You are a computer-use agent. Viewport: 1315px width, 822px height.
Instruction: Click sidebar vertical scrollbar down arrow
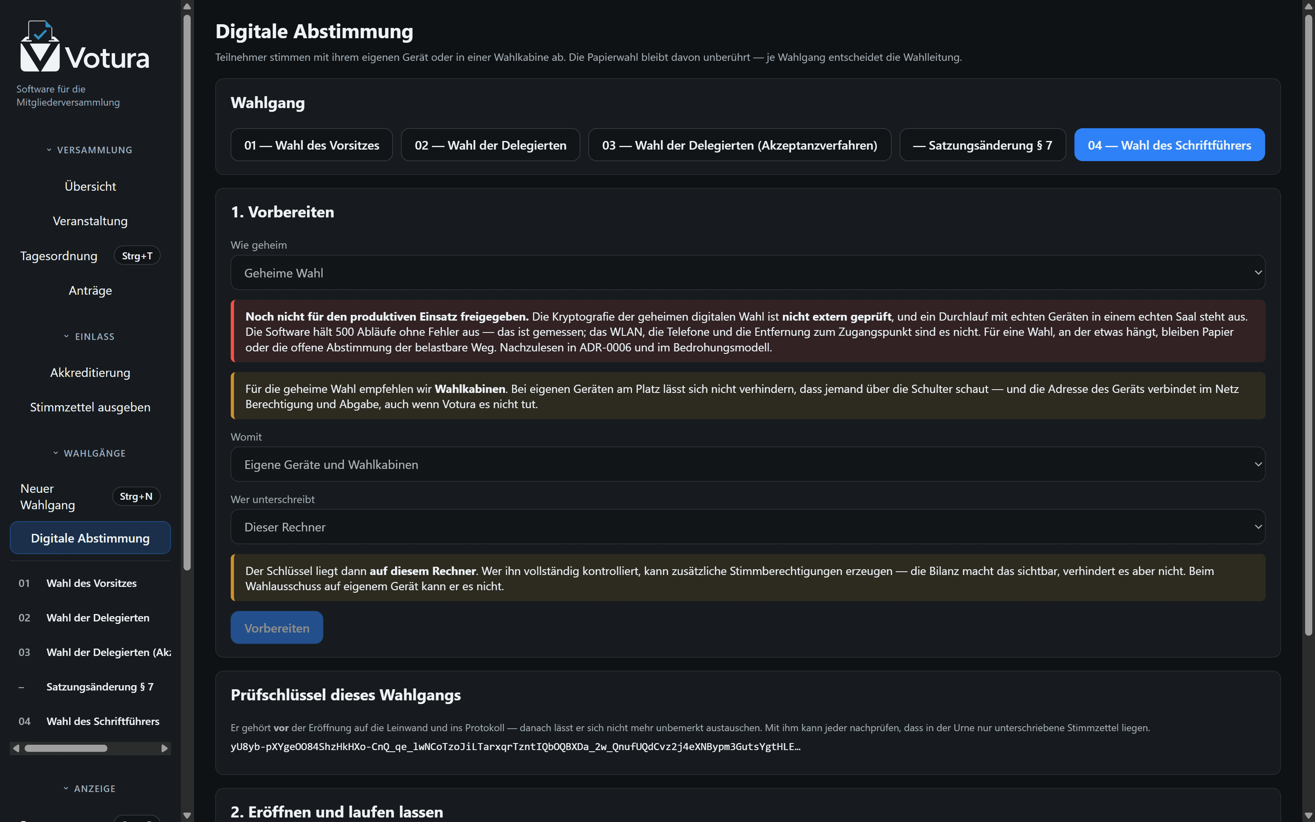coord(187,815)
